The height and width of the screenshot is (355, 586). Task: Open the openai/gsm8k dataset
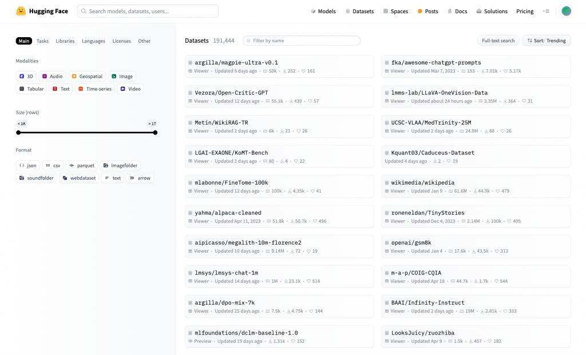[x=476, y=247]
